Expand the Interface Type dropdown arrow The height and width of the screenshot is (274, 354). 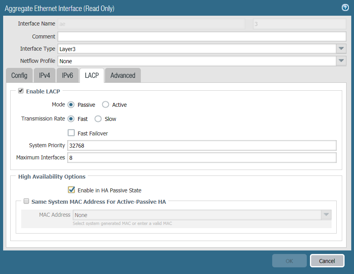341,49
